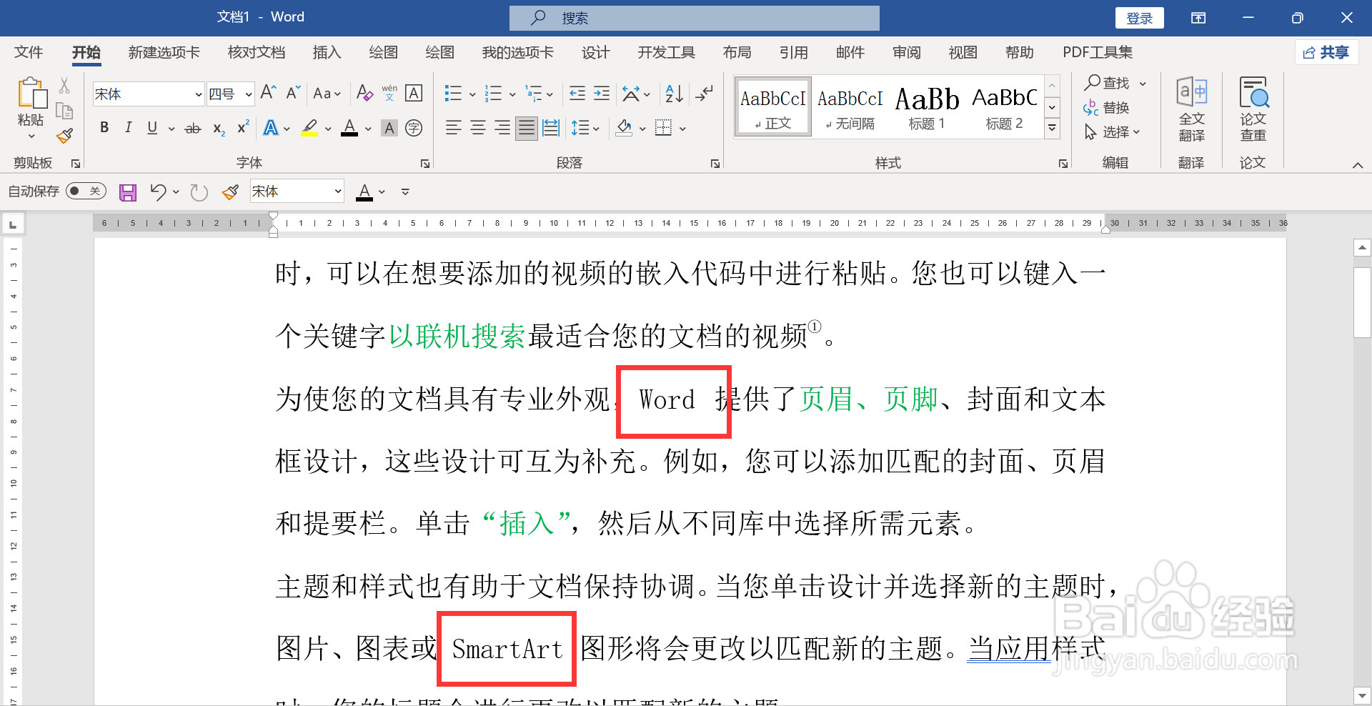Click the Cut scissors icon
Screen dimensions: 1372x706
pyautogui.click(x=64, y=86)
